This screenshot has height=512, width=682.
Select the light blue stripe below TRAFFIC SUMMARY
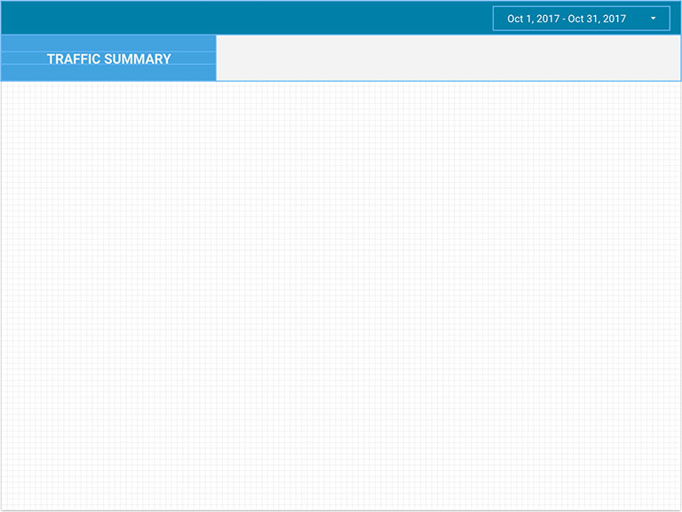108,73
